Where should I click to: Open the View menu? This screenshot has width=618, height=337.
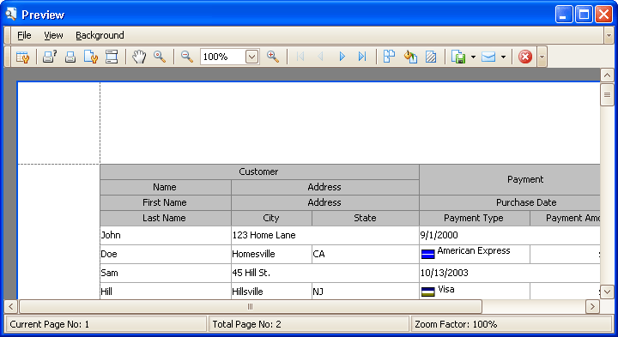53,35
